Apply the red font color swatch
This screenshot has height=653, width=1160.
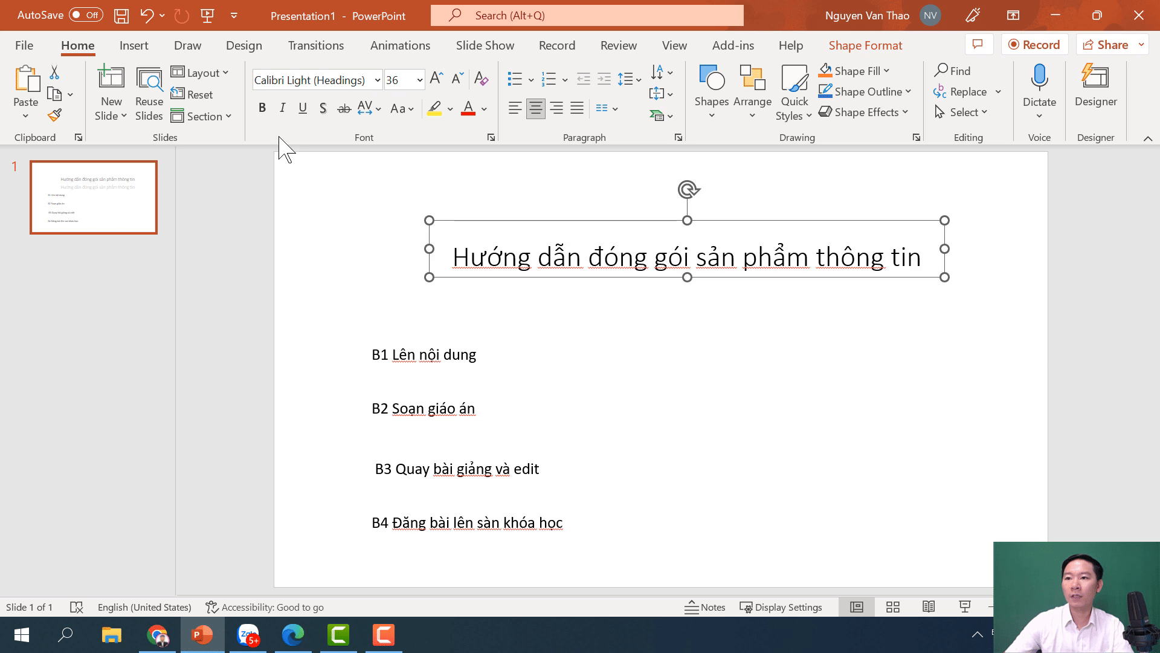pos(468,109)
